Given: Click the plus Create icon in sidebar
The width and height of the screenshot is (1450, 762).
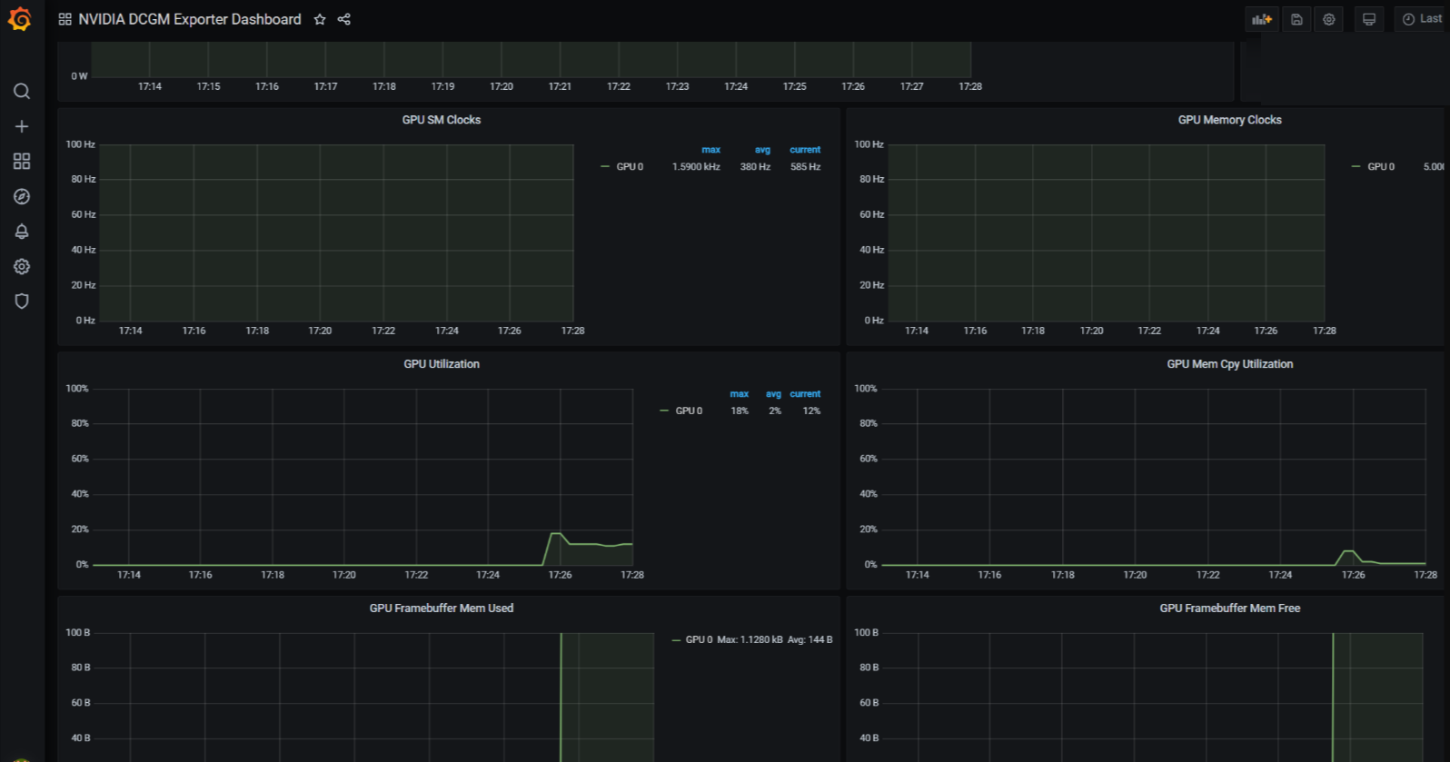Looking at the screenshot, I should click(22, 126).
